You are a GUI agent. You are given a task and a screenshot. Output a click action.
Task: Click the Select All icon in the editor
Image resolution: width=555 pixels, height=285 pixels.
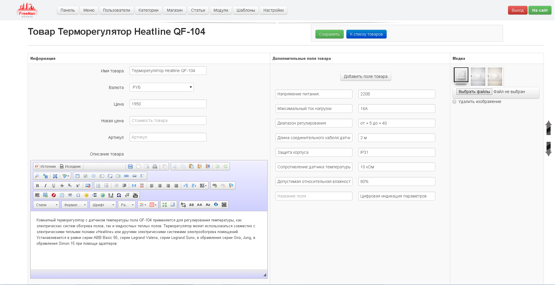point(55,176)
